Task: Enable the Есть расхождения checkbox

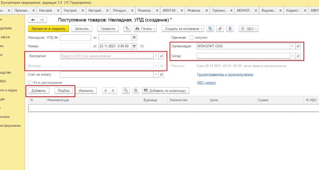Action: tap(30, 83)
